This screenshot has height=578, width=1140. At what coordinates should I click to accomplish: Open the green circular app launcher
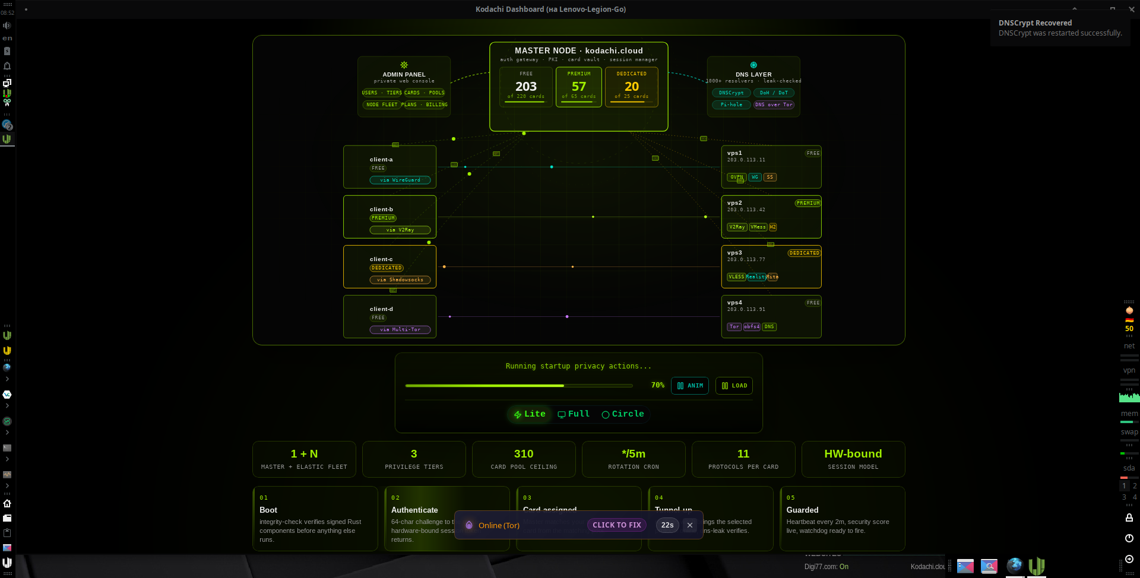coord(7,421)
